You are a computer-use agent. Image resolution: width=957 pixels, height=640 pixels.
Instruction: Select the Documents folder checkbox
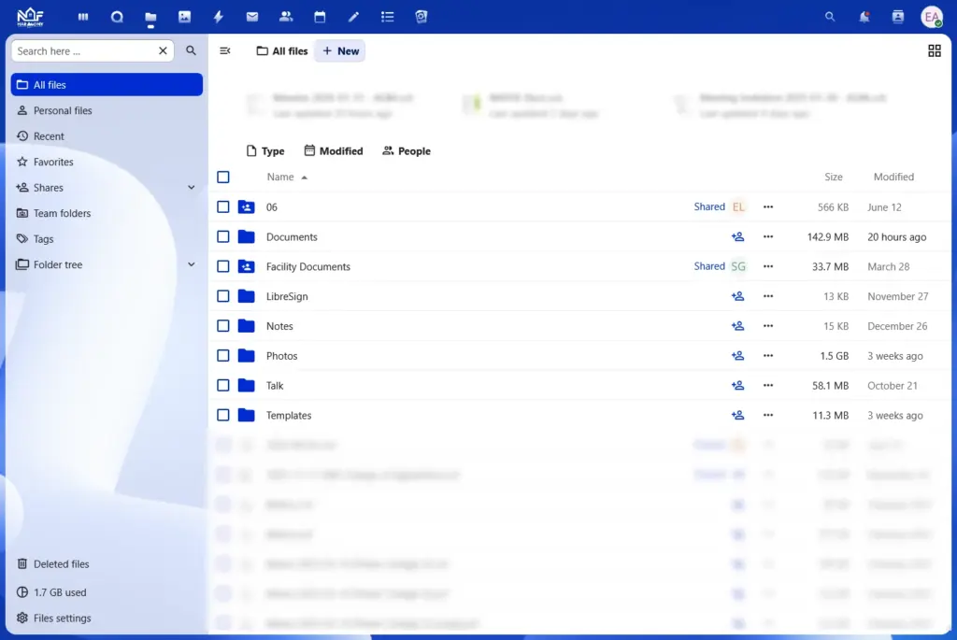click(223, 237)
